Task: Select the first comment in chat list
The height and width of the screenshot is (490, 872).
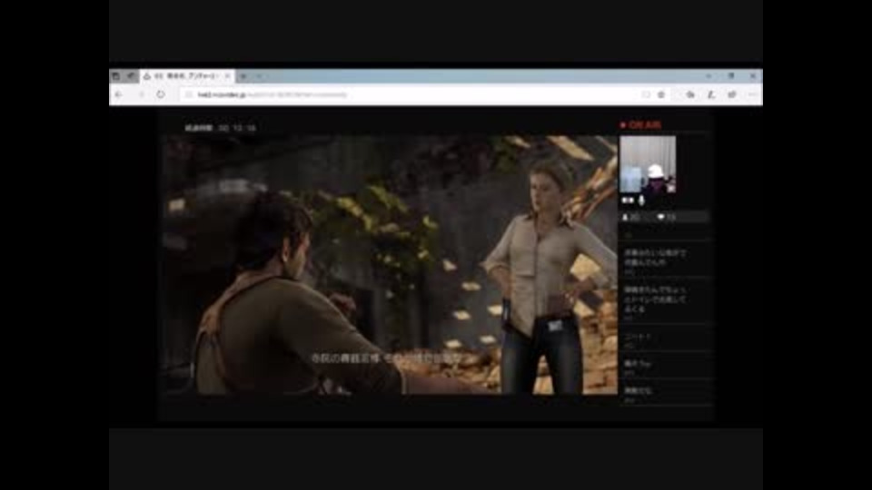Action: click(664, 260)
